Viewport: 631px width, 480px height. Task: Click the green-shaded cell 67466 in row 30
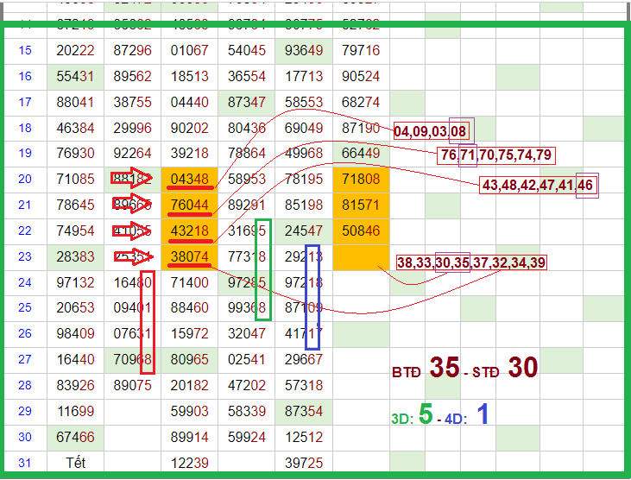tap(75, 438)
